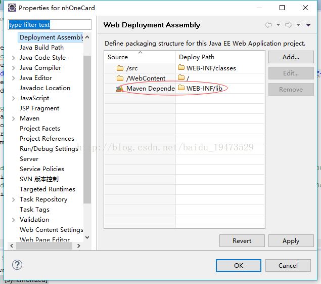321x284 pixels.
Task: Open the view menu triangle dropdown
Action: pos(308,25)
